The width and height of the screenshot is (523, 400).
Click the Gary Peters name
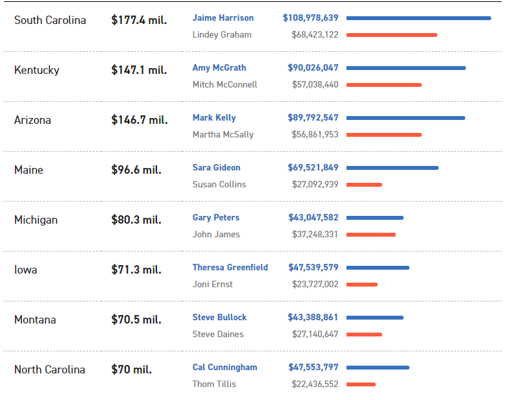pyautogui.click(x=215, y=217)
